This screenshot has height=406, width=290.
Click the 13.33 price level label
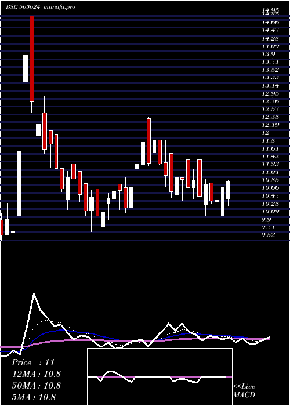(x=270, y=77)
